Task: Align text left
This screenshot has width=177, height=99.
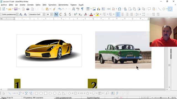Action: (118, 14)
